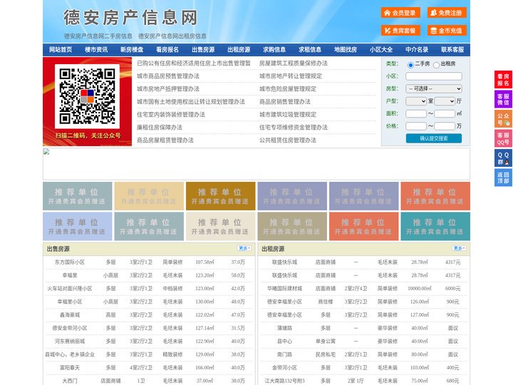The image size is (513, 385).
Task: Click the 公众号 orange side icon
Action: click(503, 119)
